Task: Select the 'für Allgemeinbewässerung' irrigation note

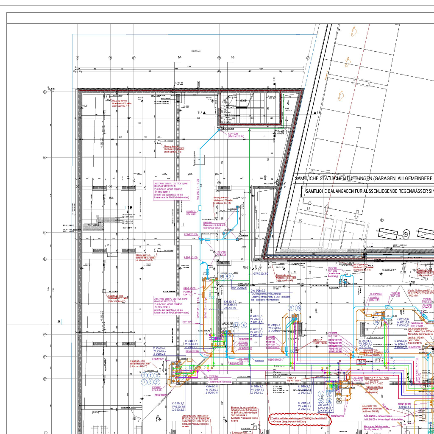Action: [x=271, y=297]
